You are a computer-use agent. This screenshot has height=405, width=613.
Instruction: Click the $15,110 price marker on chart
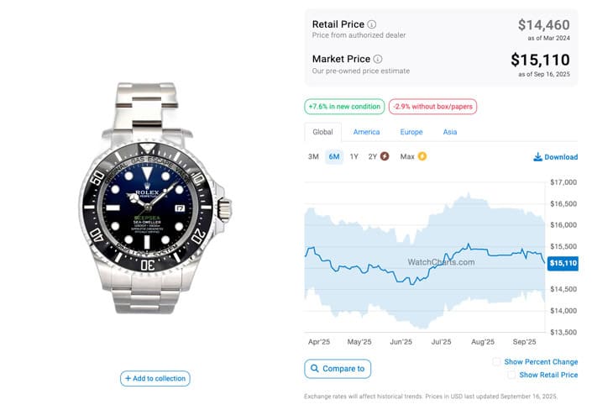[563, 263]
